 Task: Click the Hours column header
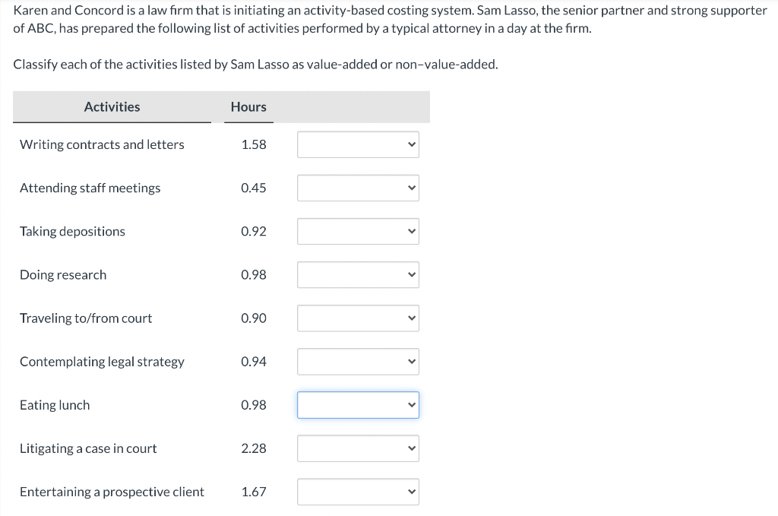coord(248,107)
